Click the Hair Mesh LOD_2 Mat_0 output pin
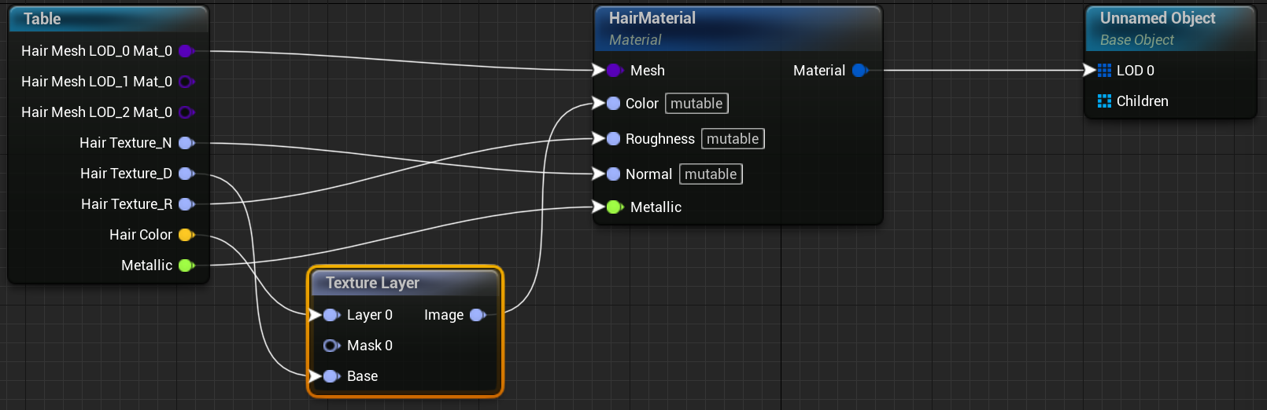 [x=187, y=112]
